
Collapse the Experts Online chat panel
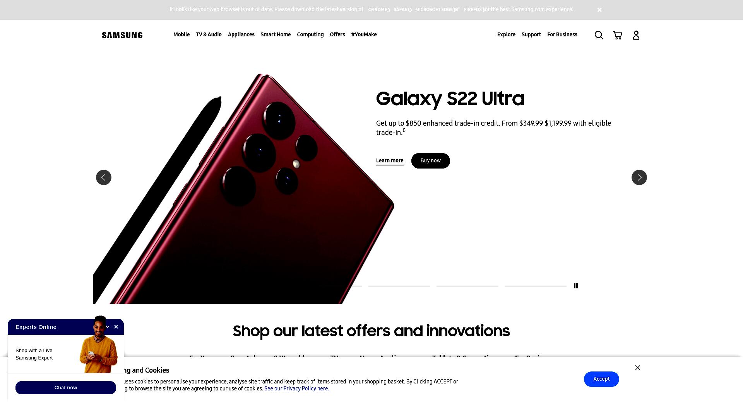coord(108,327)
